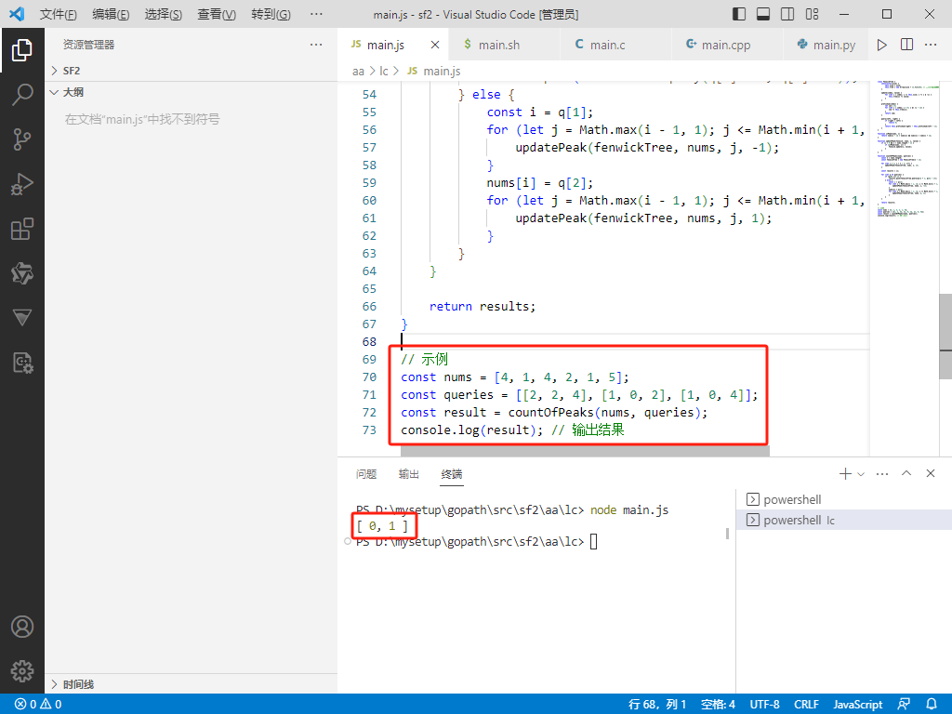
Task: Open the Run and Debug view
Action: (x=22, y=184)
